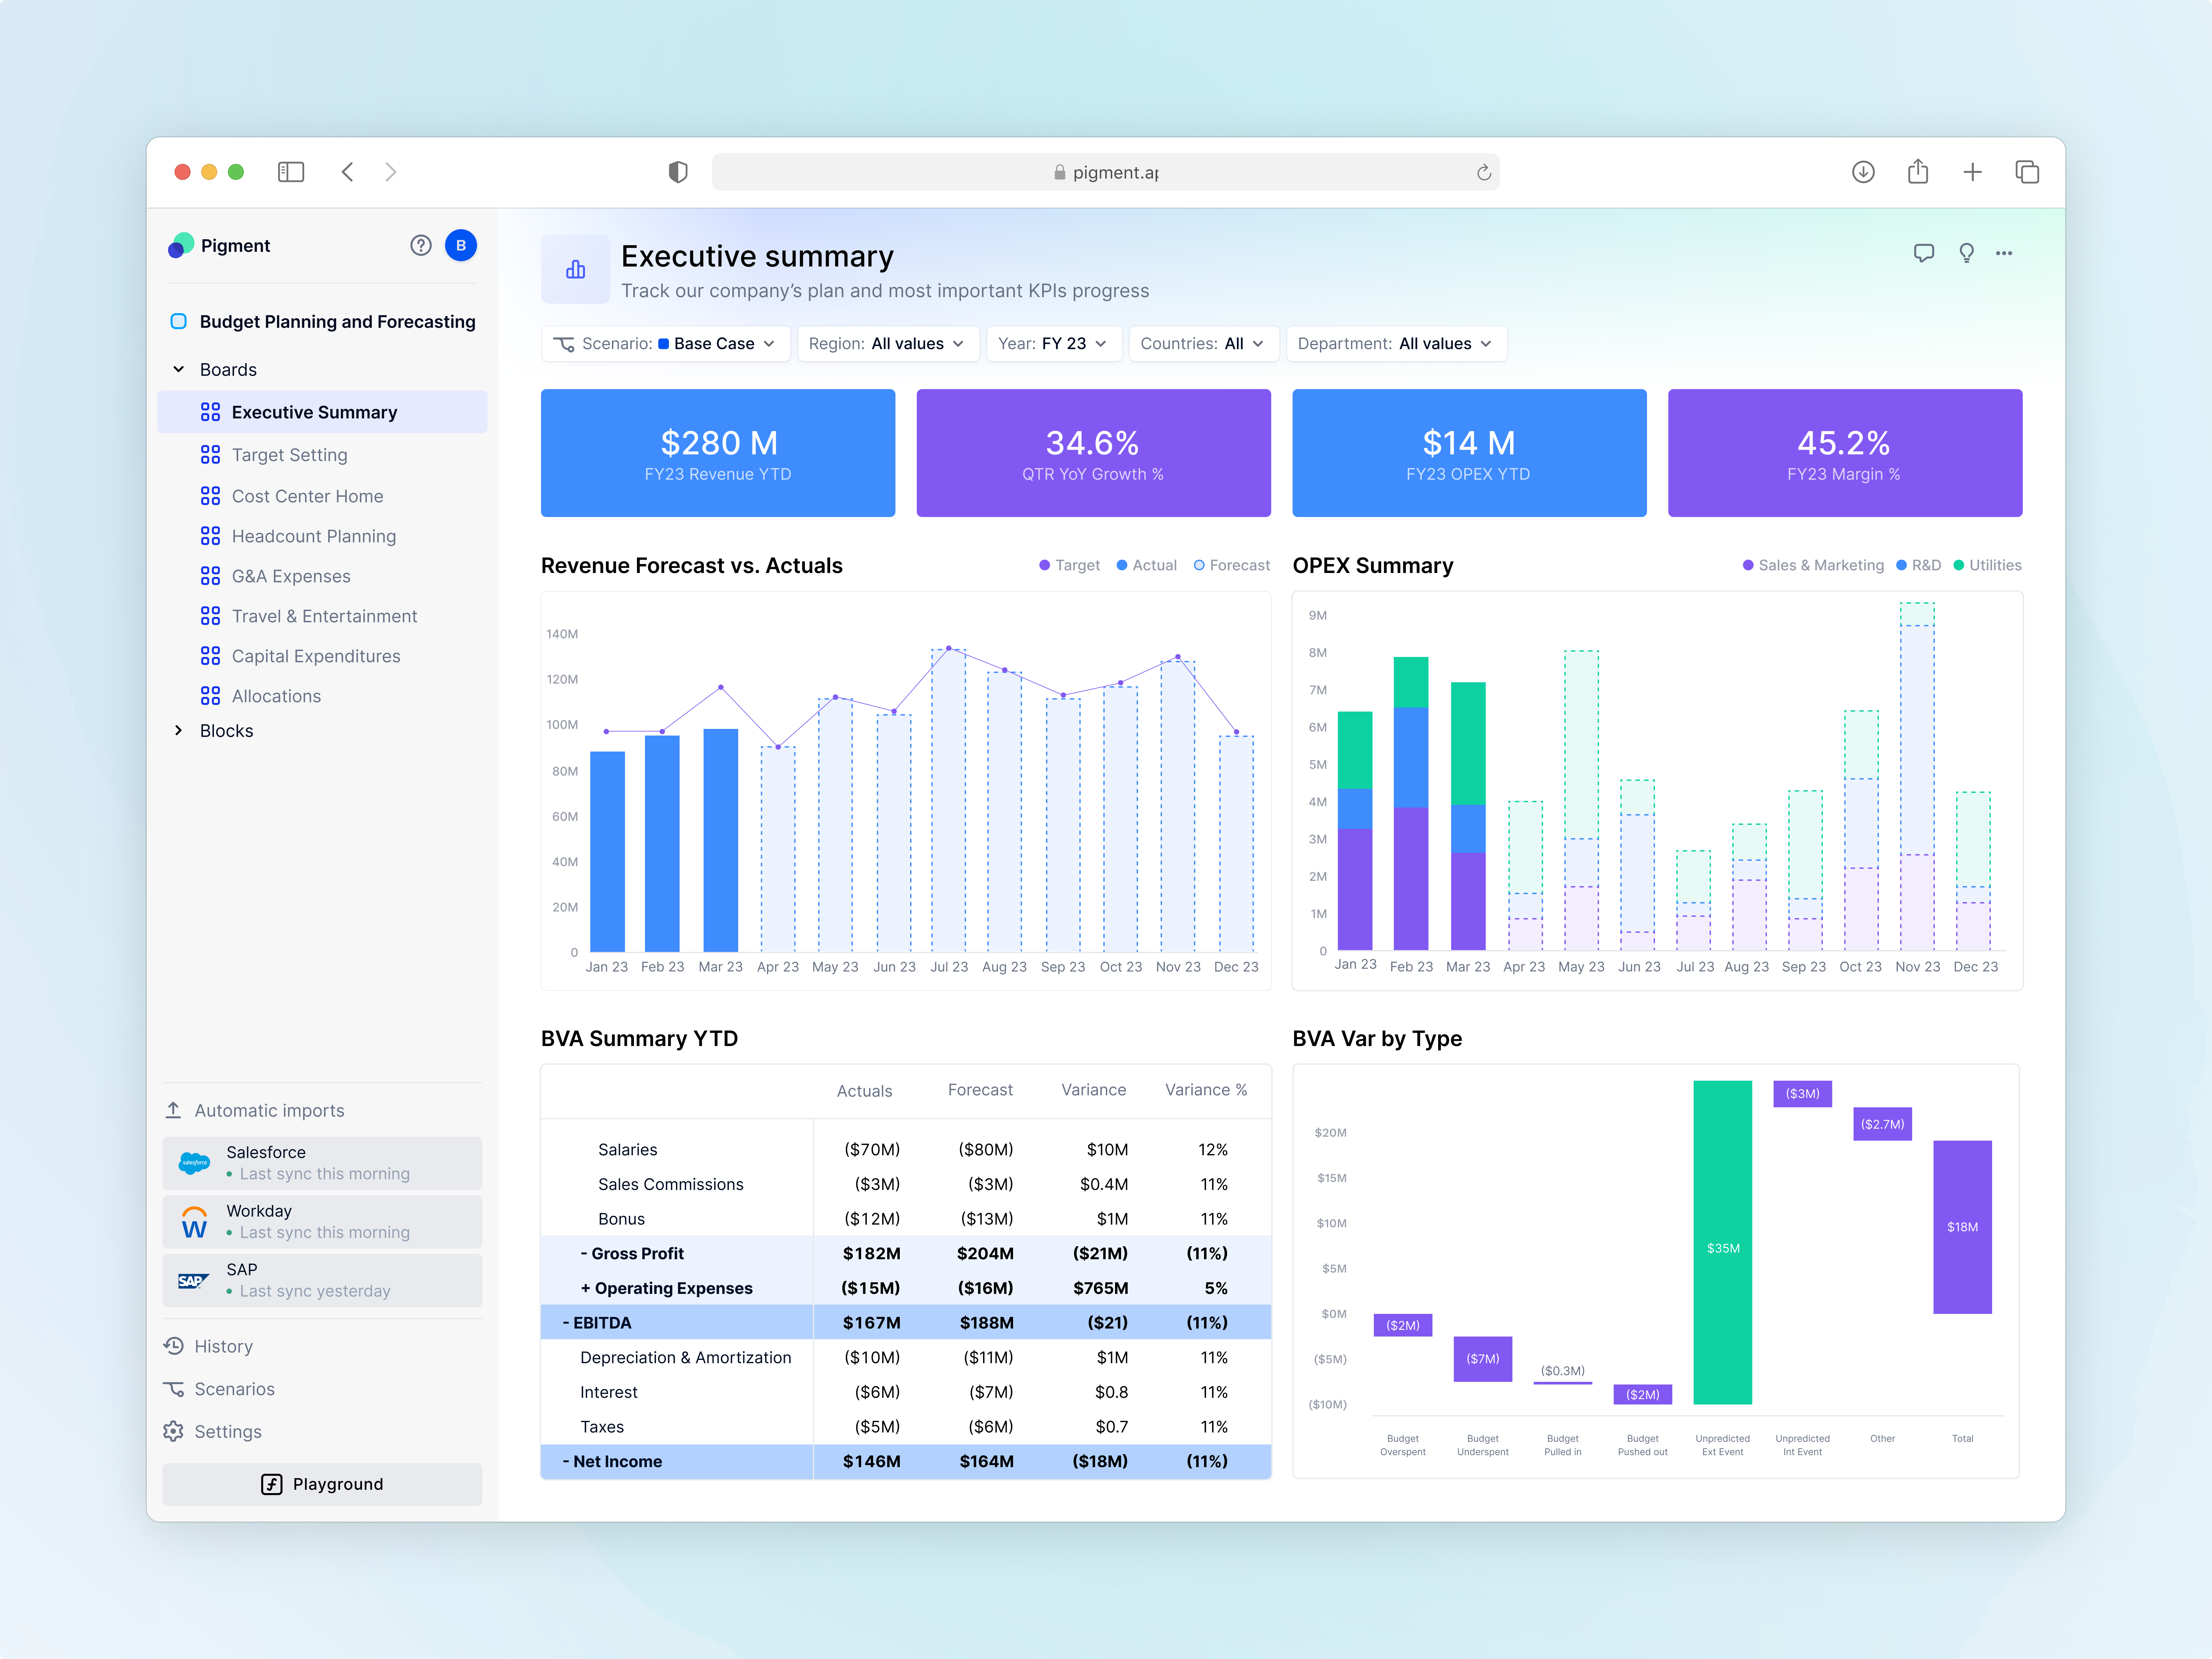This screenshot has height=1659, width=2212.
Task: Click the lightbulb insights icon
Action: (x=1966, y=253)
